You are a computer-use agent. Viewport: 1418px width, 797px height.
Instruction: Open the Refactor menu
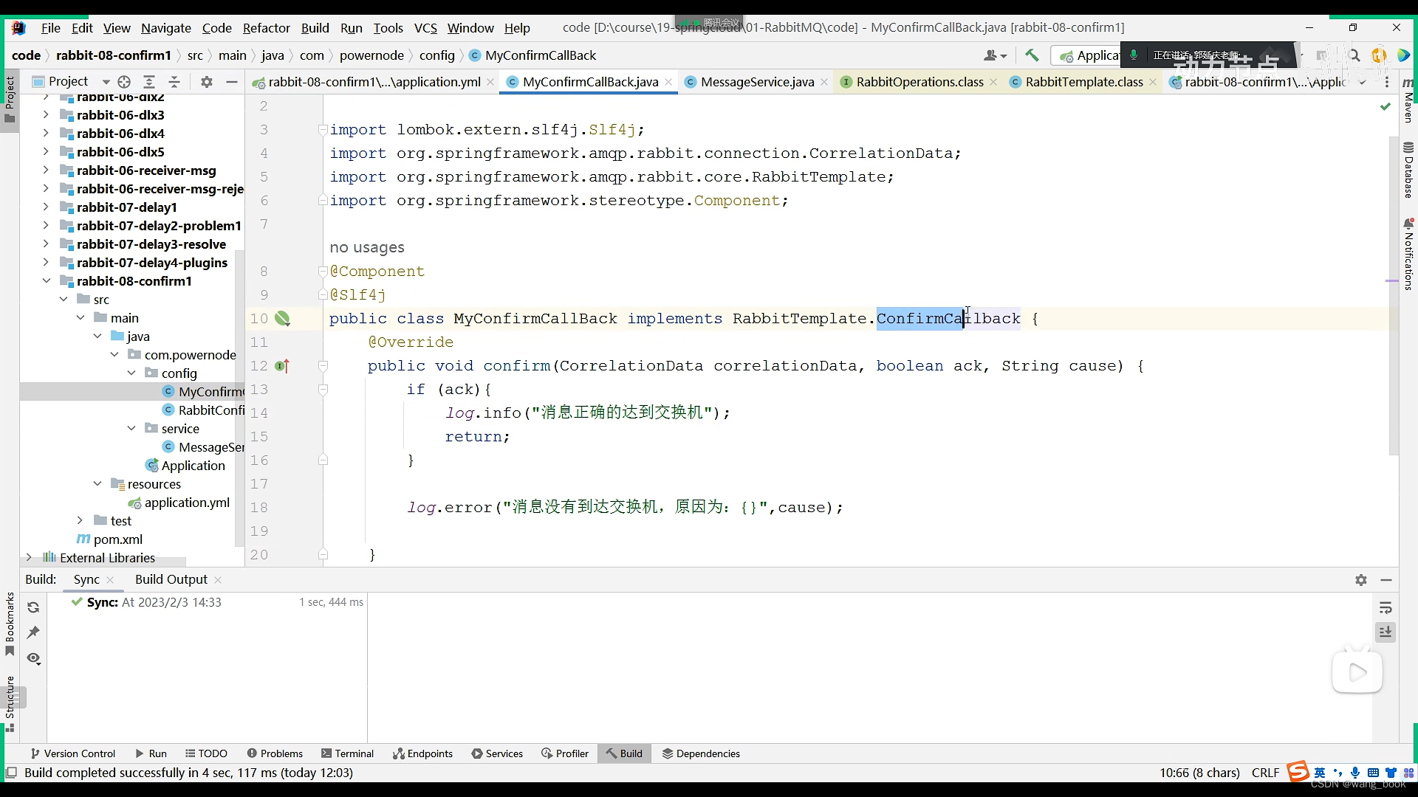click(x=266, y=28)
